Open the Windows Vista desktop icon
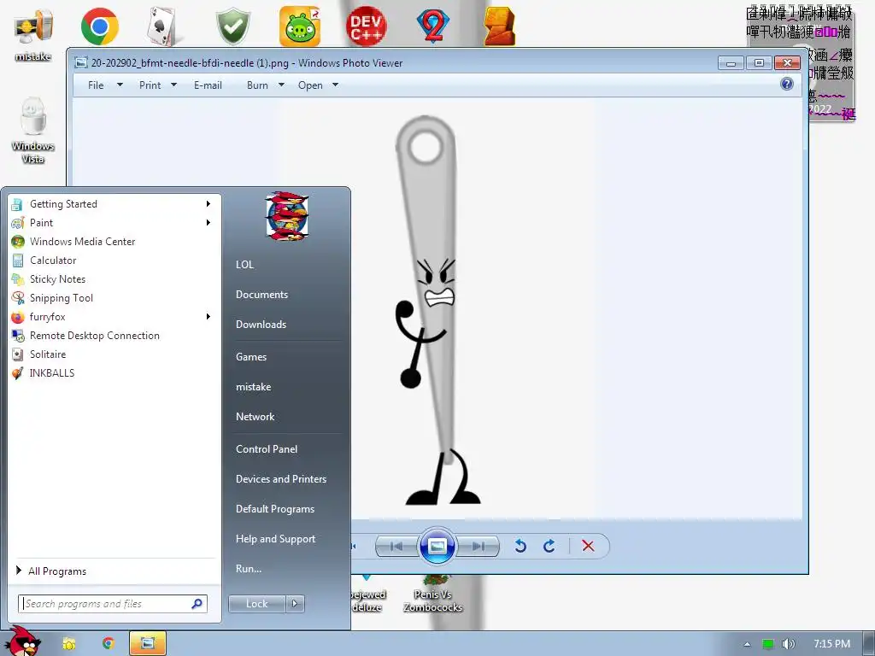 tap(33, 131)
